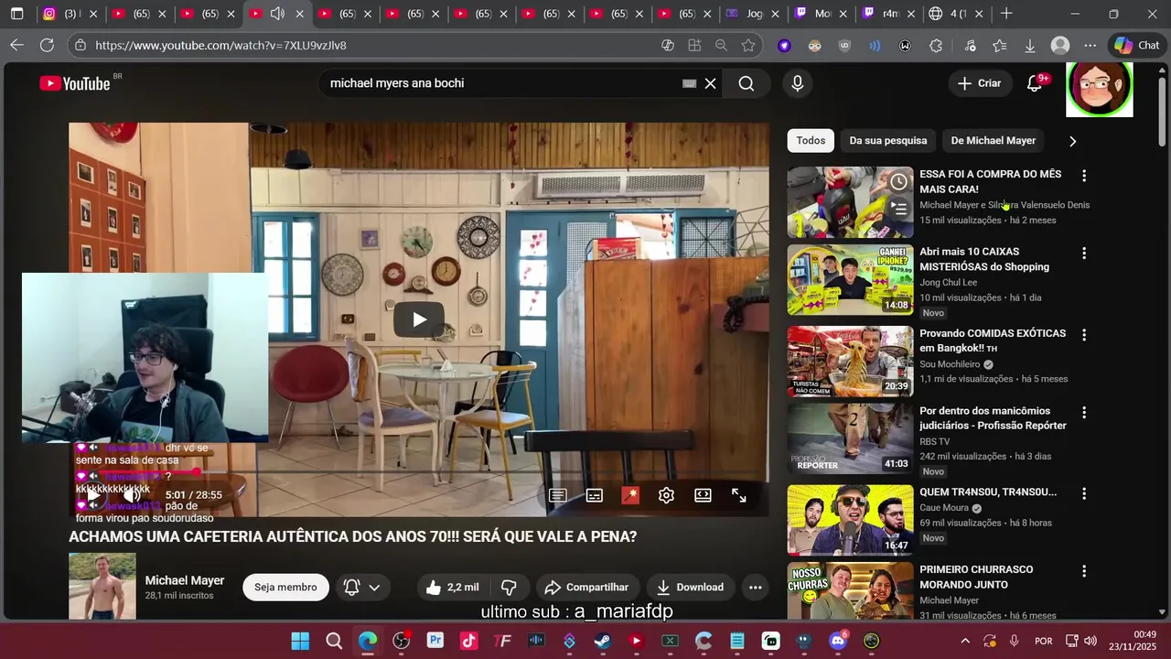Open the video transcript icon in player
Screen dimensions: 1171x659
[x=557, y=495]
